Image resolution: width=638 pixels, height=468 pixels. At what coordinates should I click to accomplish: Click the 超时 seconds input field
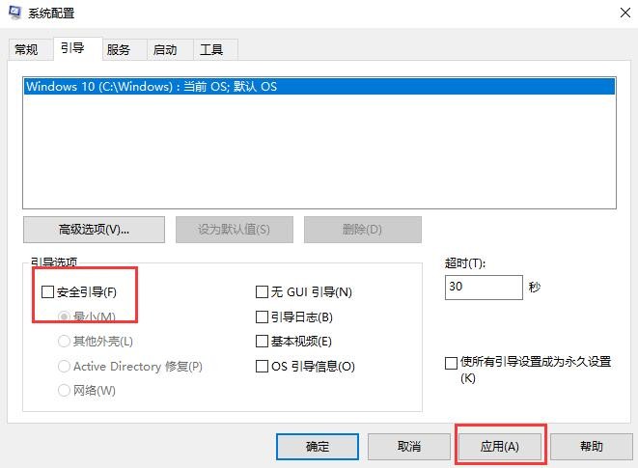pos(483,288)
